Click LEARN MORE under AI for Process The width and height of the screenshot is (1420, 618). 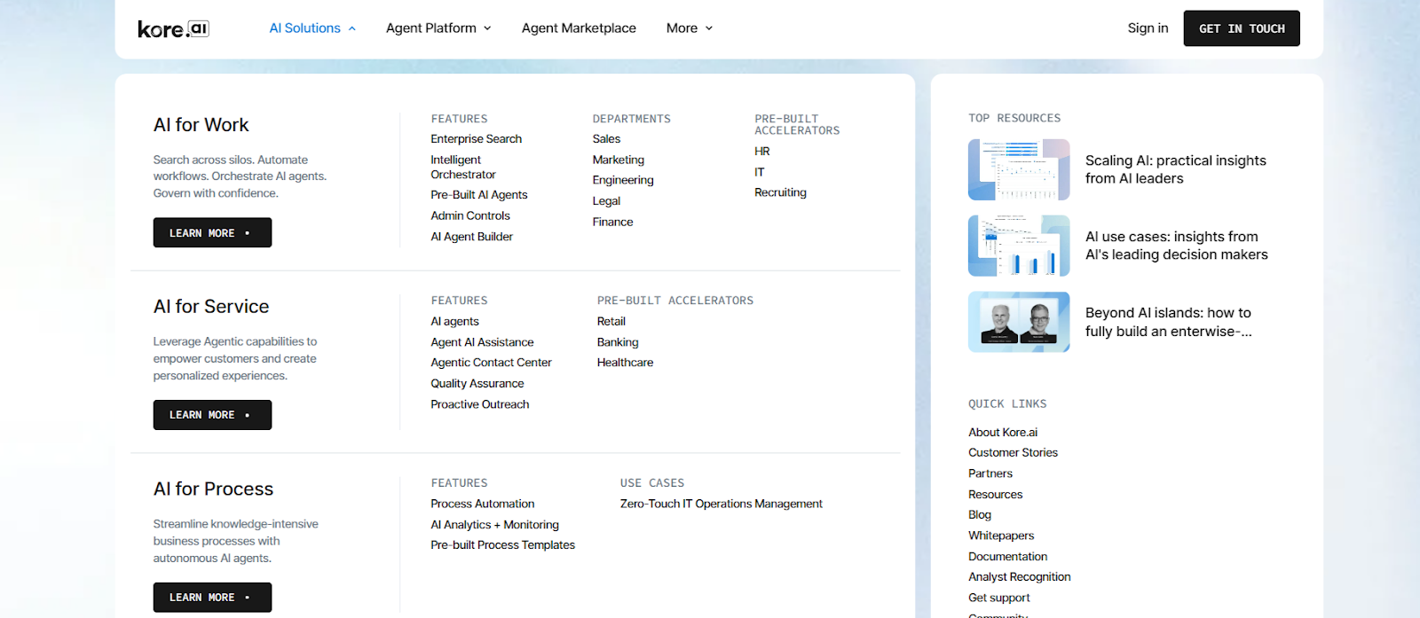pyautogui.click(x=212, y=598)
